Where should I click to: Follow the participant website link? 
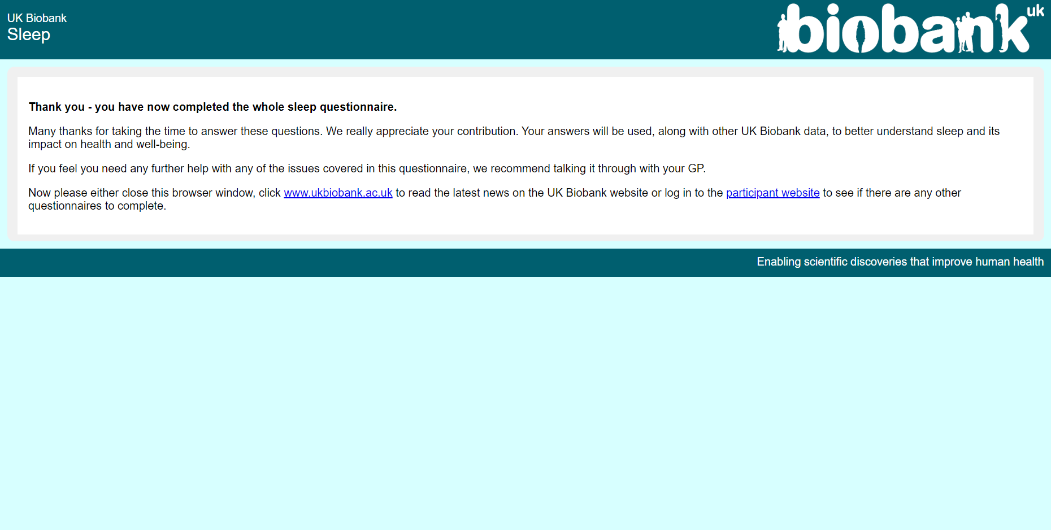772,193
